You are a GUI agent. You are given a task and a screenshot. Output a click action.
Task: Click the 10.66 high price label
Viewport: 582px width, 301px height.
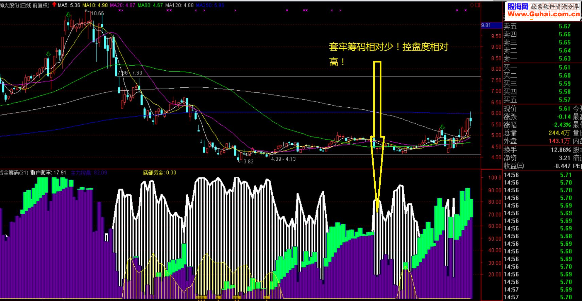[x=97, y=13]
